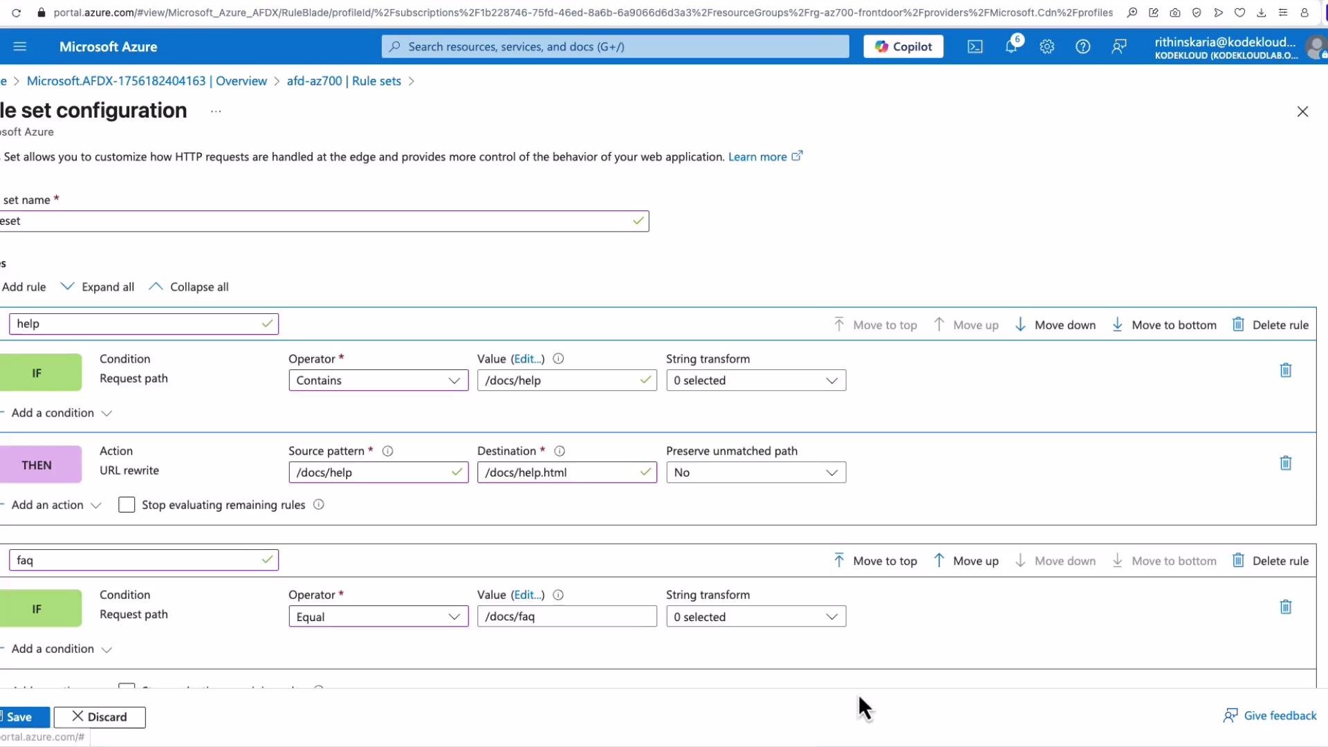Click the Discard button
This screenshot has width=1328, height=747.
tap(100, 717)
